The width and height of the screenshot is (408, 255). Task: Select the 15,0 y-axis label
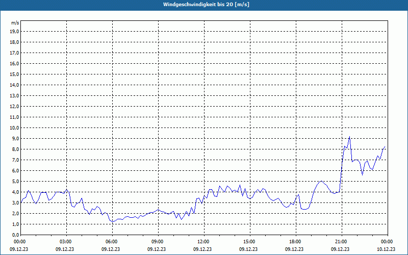[x=14, y=74]
